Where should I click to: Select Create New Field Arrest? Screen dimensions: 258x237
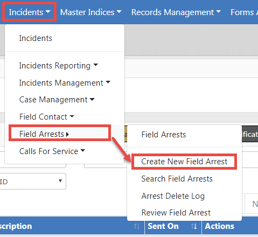184,162
